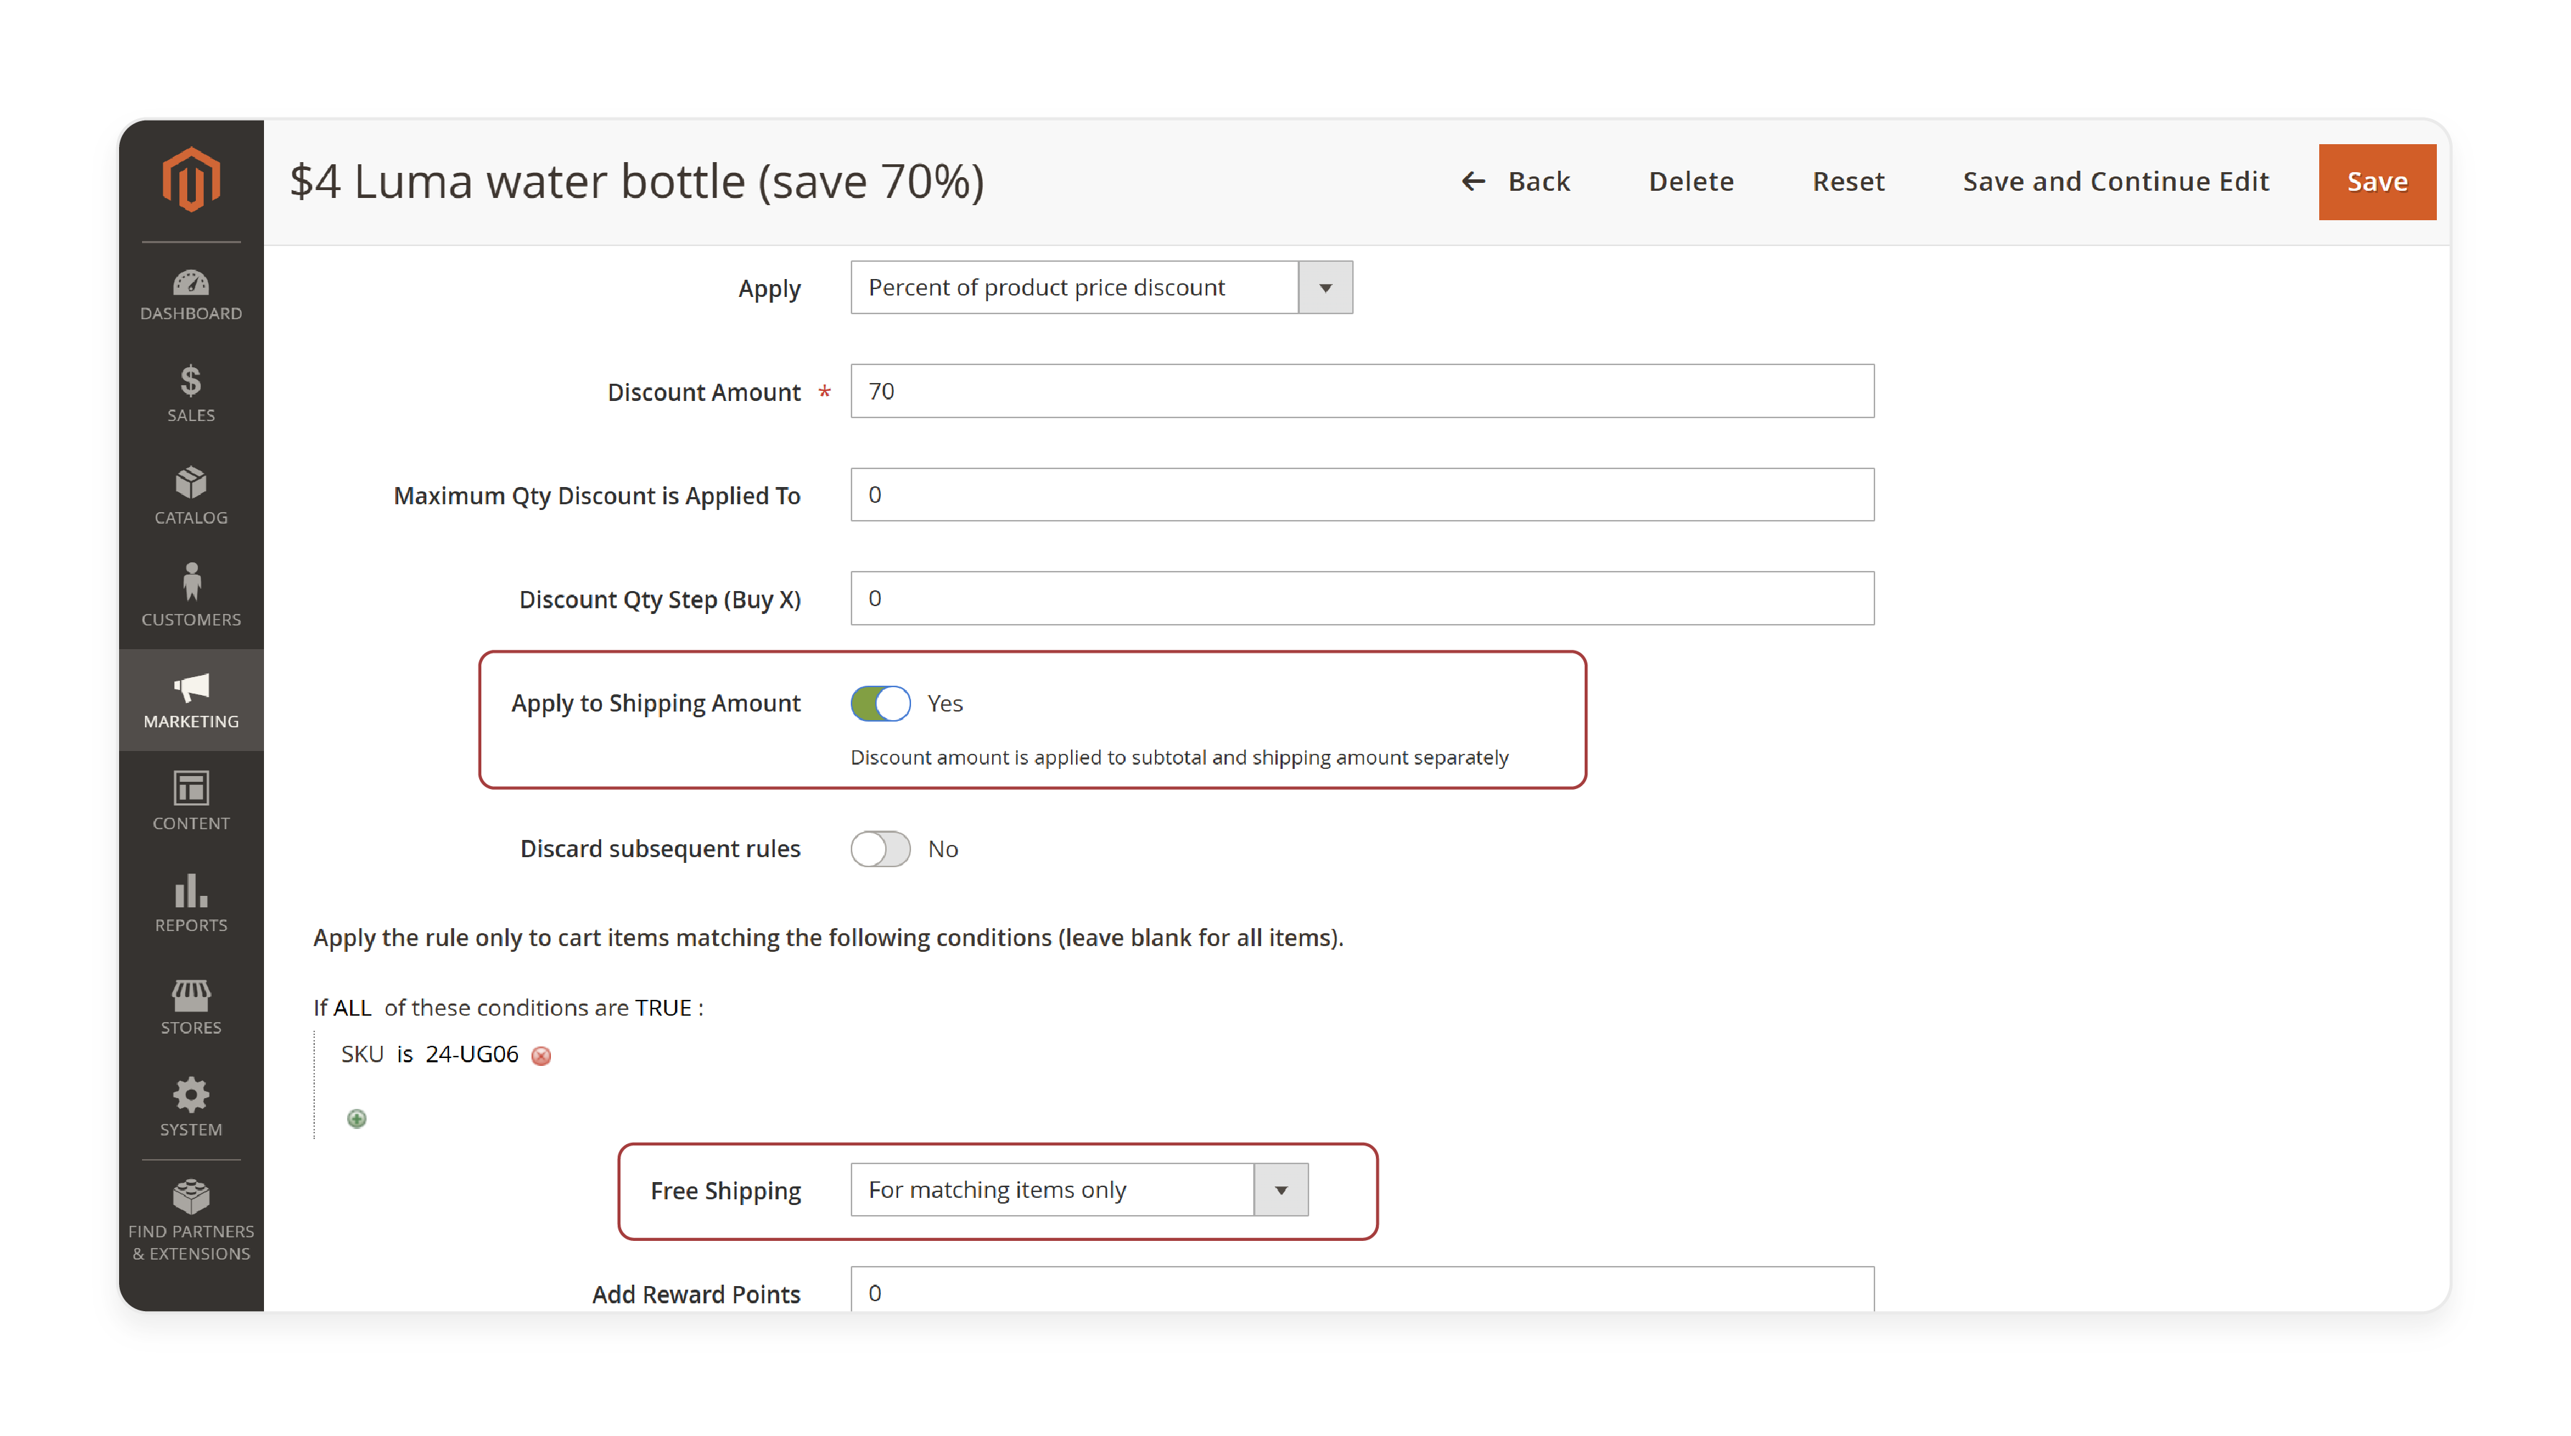2571x1436 pixels.
Task: Change the ALL conditions aggregator
Action: pyautogui.click(x=352, y=1008)
